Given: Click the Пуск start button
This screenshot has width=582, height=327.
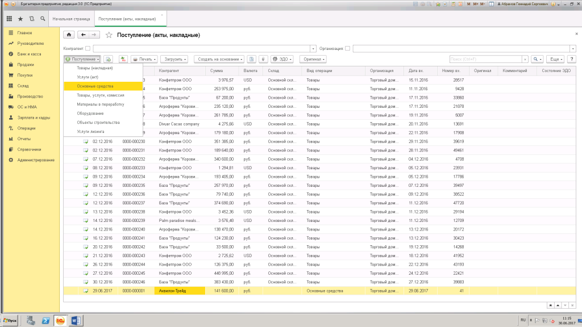Looking at the screenshot, I should [x=10, y=321].
